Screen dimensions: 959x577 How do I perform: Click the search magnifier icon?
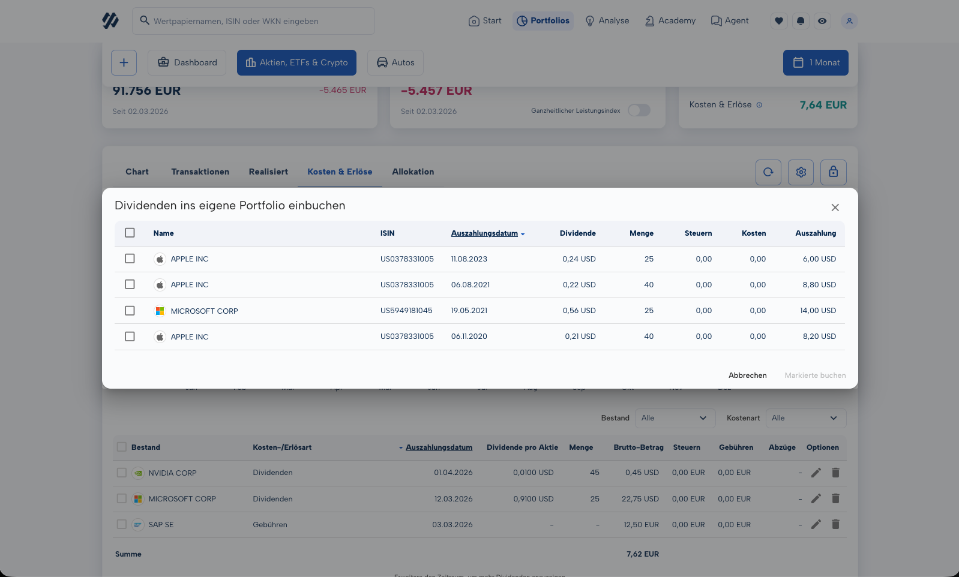click(145, 20)
